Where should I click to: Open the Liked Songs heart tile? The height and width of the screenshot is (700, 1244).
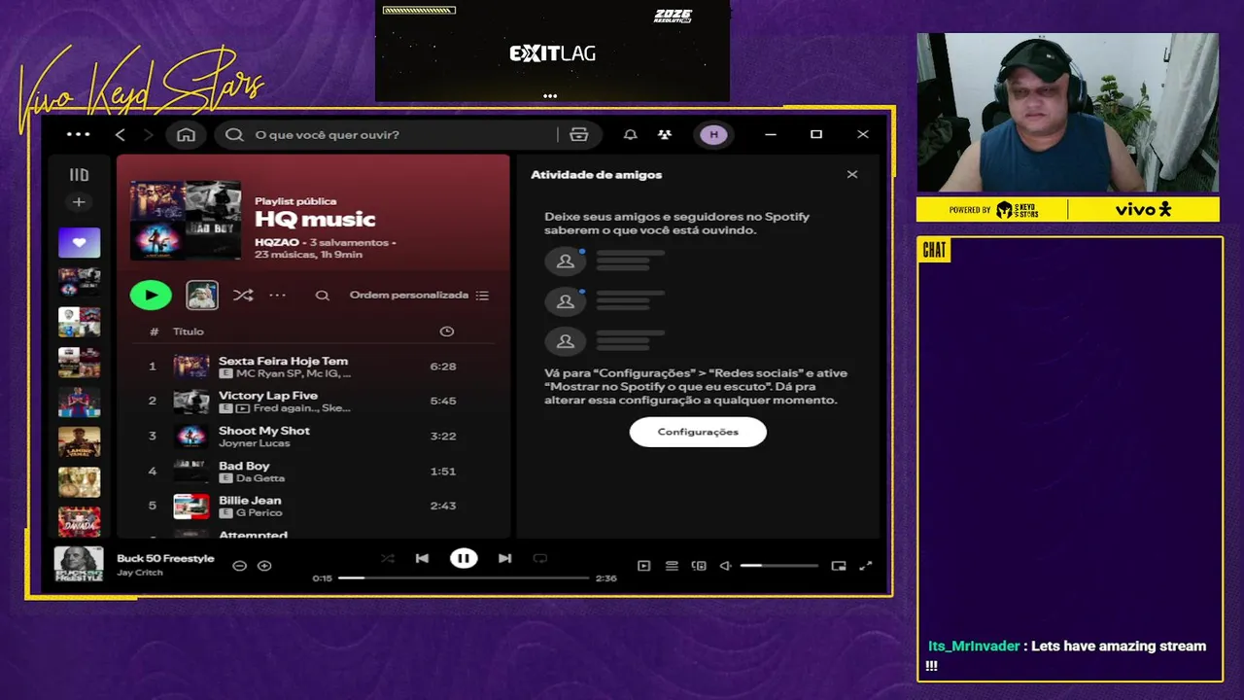tap(79, 242)
